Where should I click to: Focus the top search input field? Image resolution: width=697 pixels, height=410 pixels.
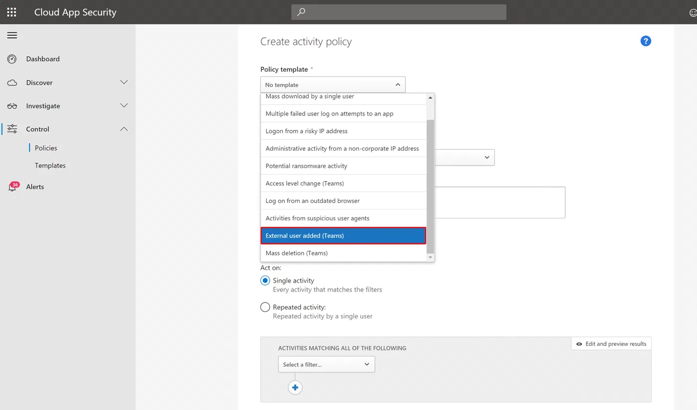click(x=399, y=12)
